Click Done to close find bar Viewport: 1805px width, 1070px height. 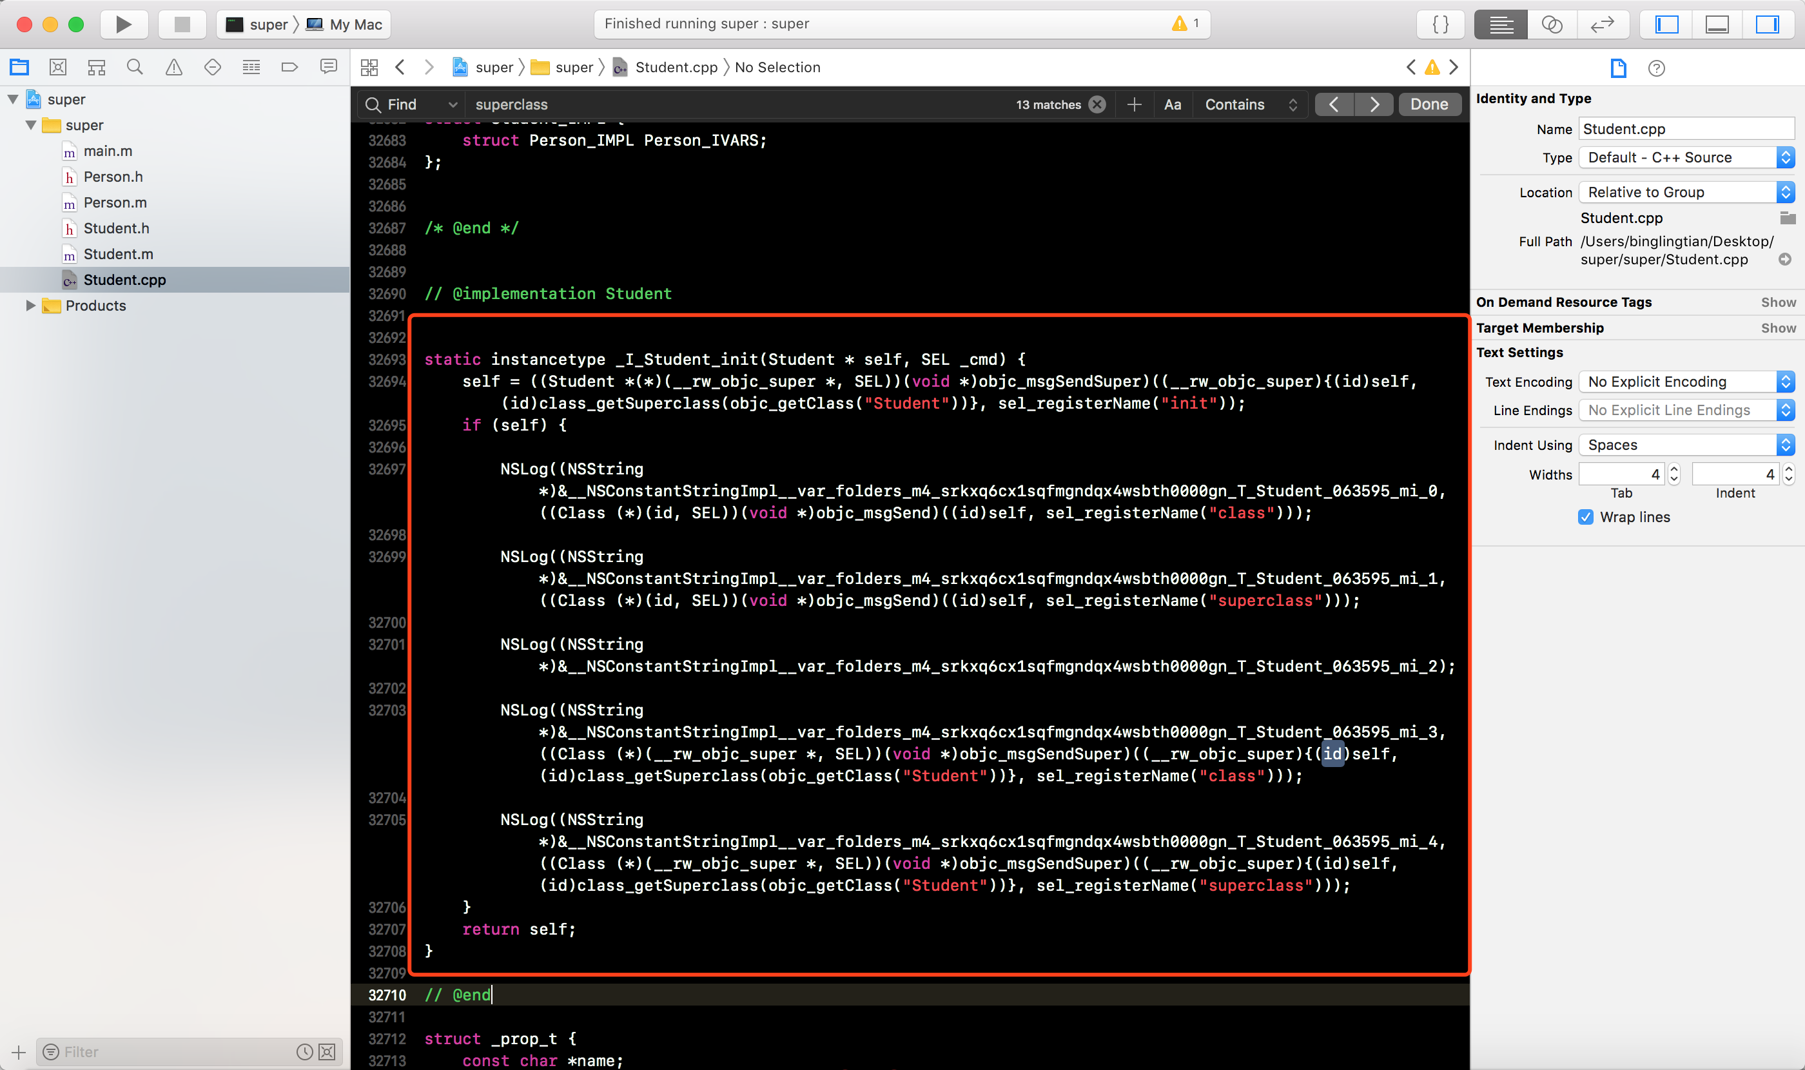pyautogui.click(x=1429, y=104)
